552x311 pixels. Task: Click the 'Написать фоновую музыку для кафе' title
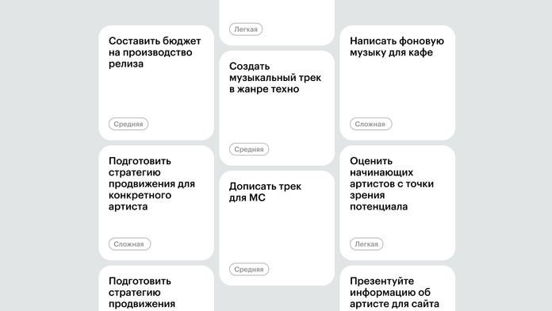click(x=397, y=47)
